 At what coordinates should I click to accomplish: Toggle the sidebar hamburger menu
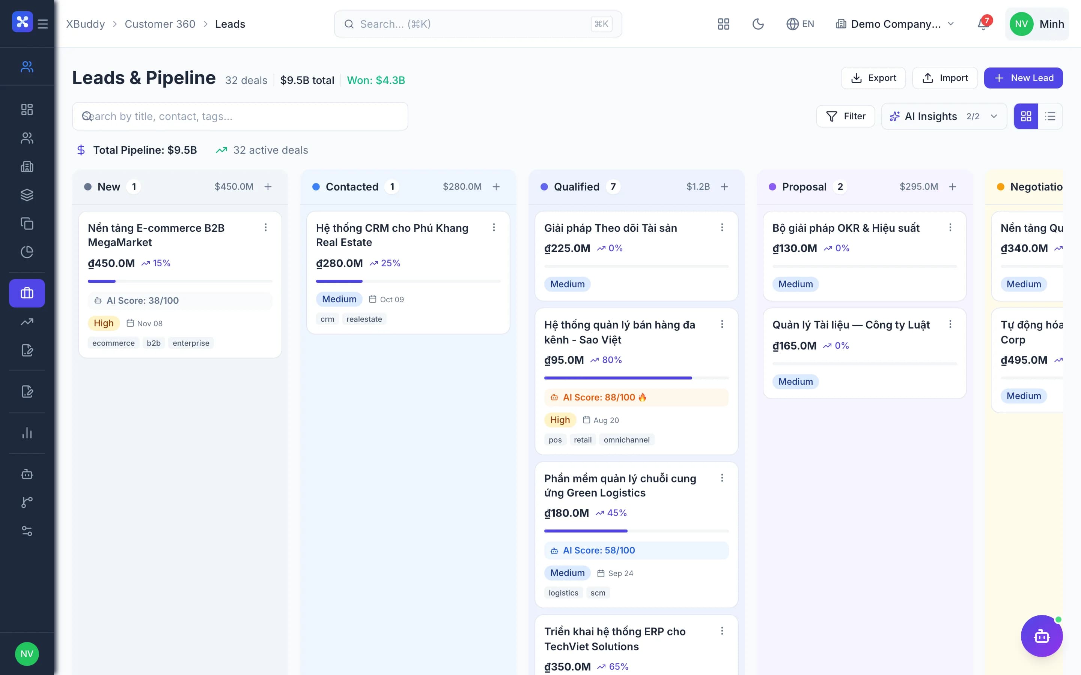coord(43,24)
